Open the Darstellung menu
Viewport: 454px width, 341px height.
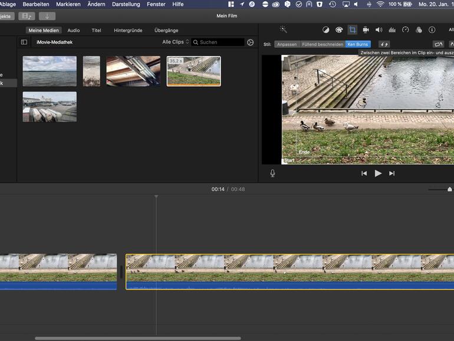click(x=126, y=4)
